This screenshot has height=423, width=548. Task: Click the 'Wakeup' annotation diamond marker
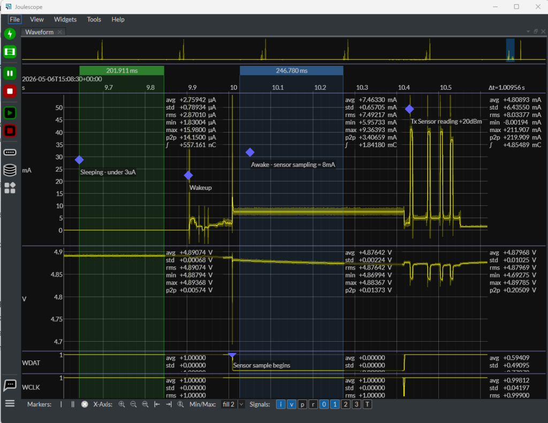click(188, 175)
